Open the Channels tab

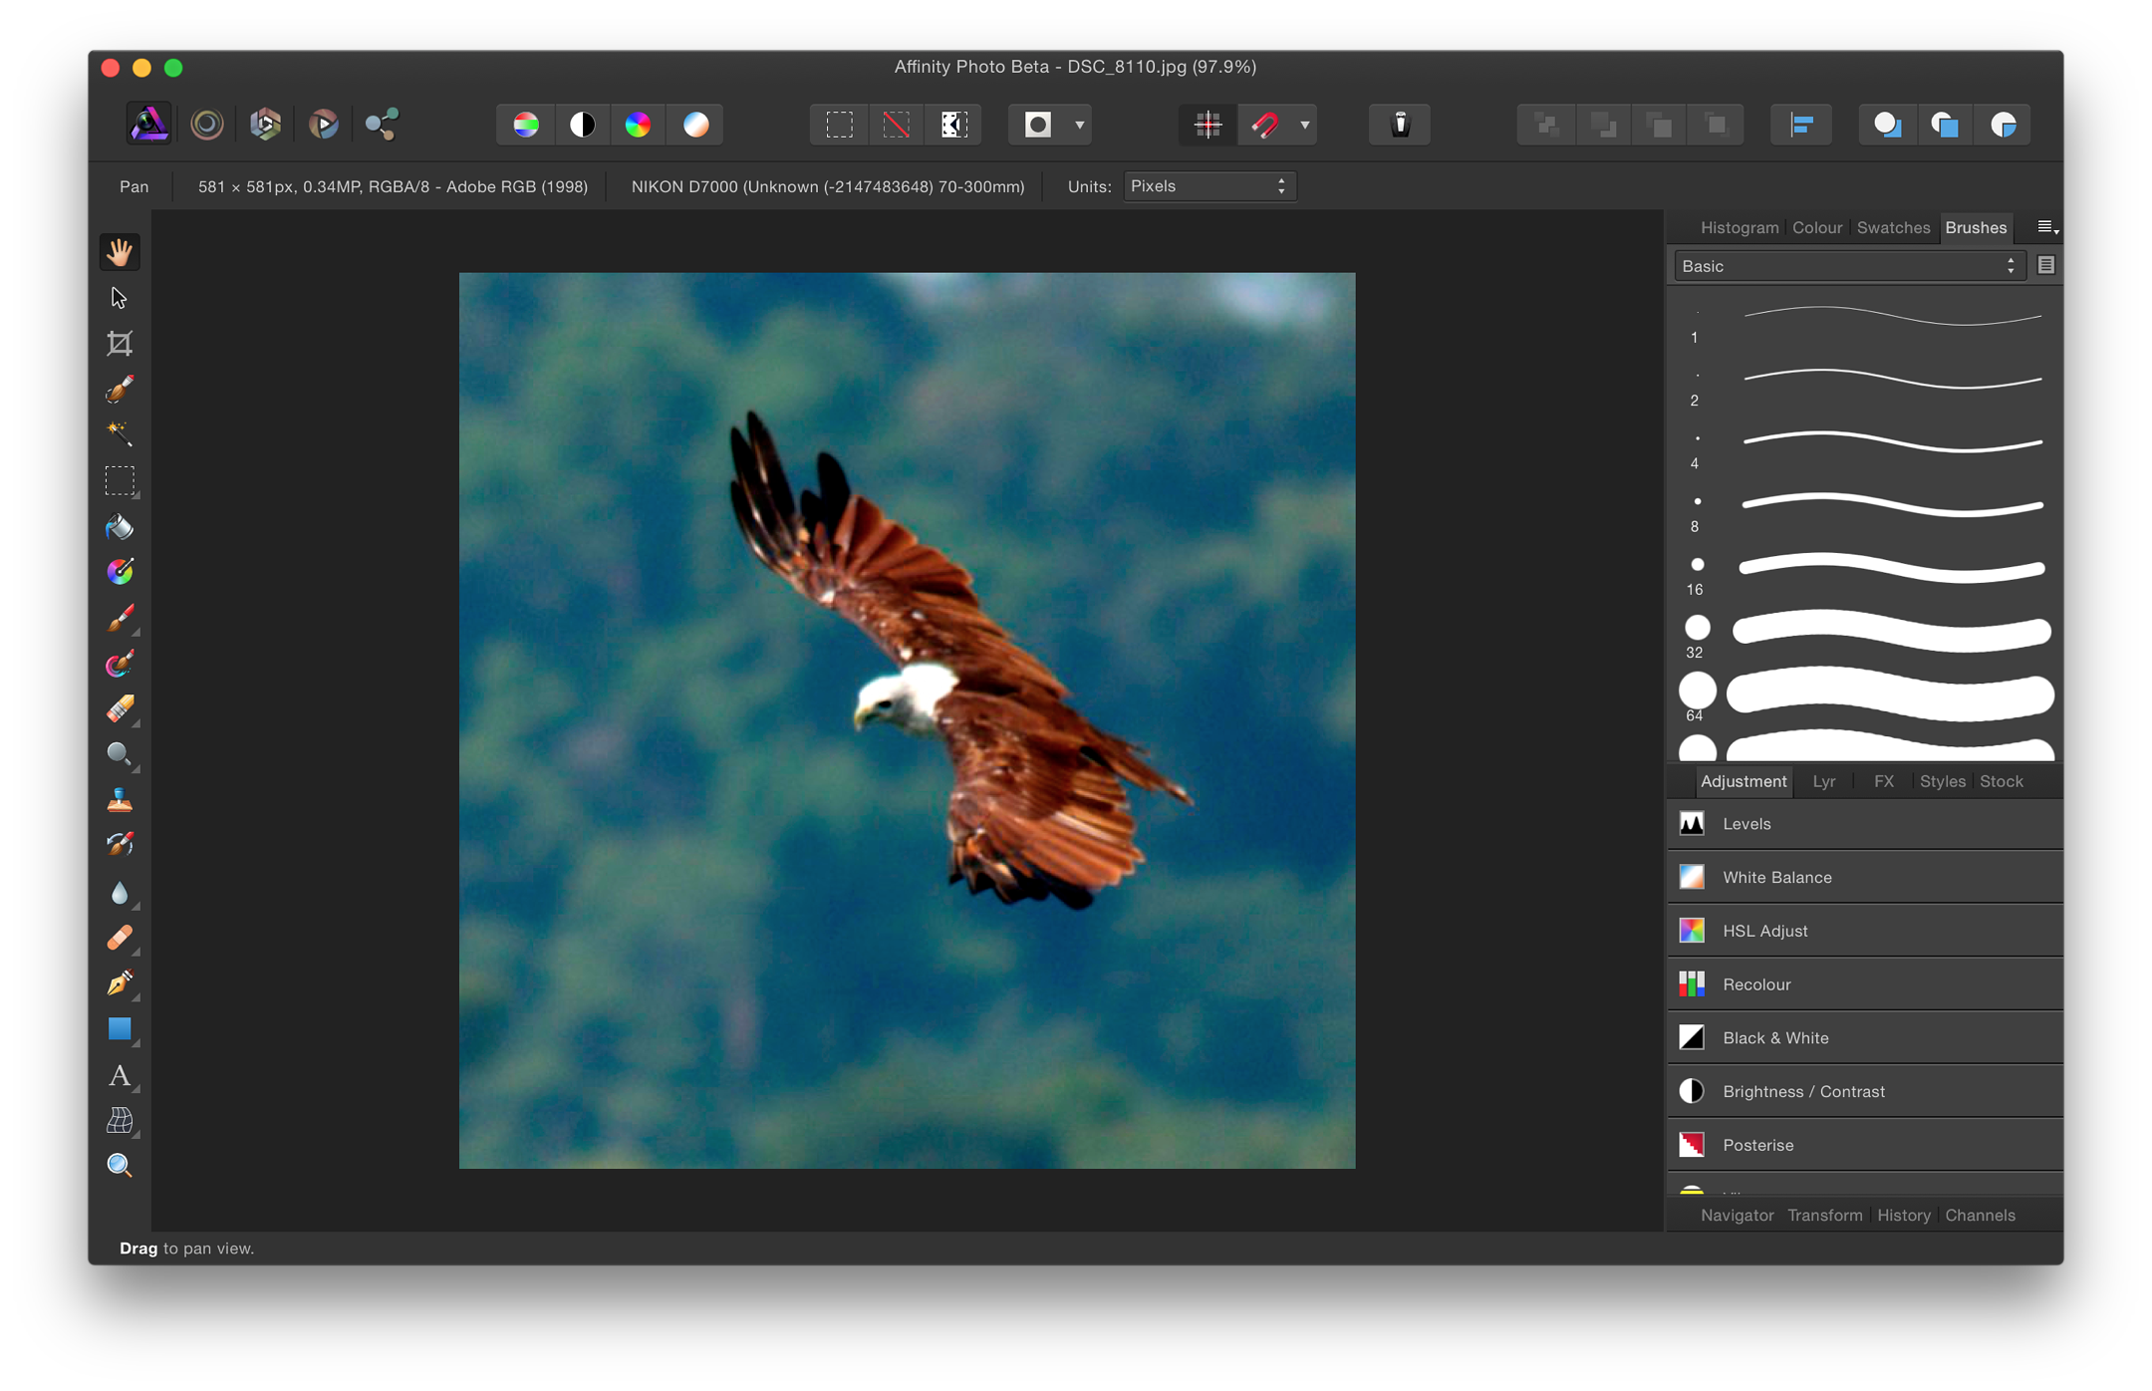click(1980, 1216)
